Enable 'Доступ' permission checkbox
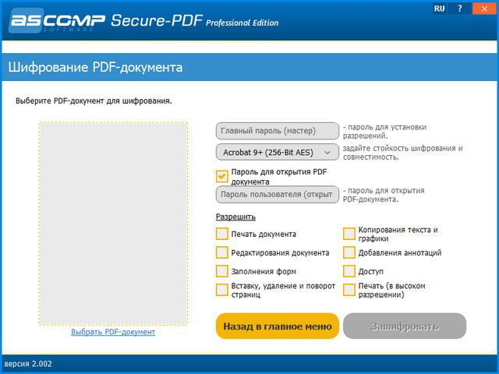 [x=350, y=271]
